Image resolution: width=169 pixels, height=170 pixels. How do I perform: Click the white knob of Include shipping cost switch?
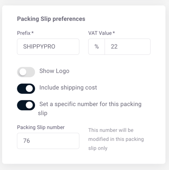point(30,89)
